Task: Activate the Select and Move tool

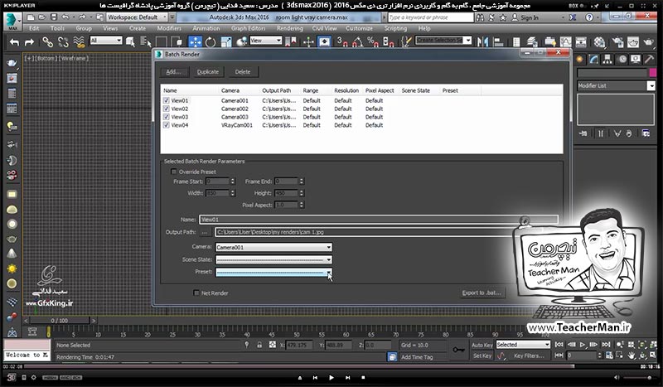Action: tap(195, 41)
